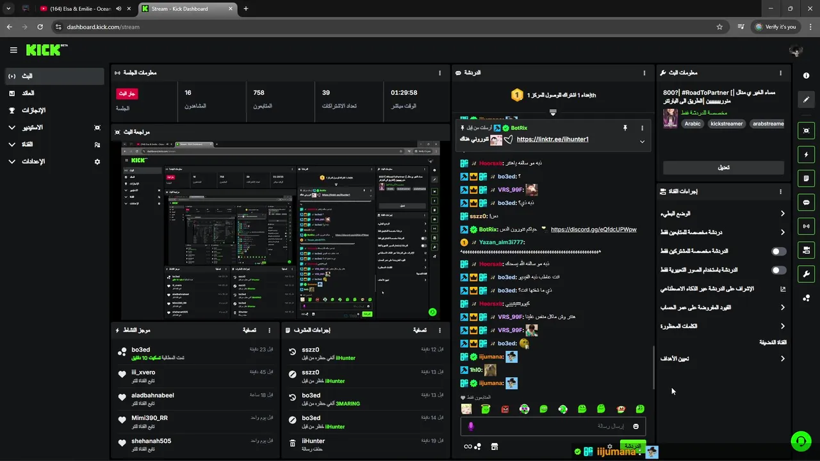Expand the settings item in the left sidebar
Viewport: 820px width, 461px height.
(54, 162)
